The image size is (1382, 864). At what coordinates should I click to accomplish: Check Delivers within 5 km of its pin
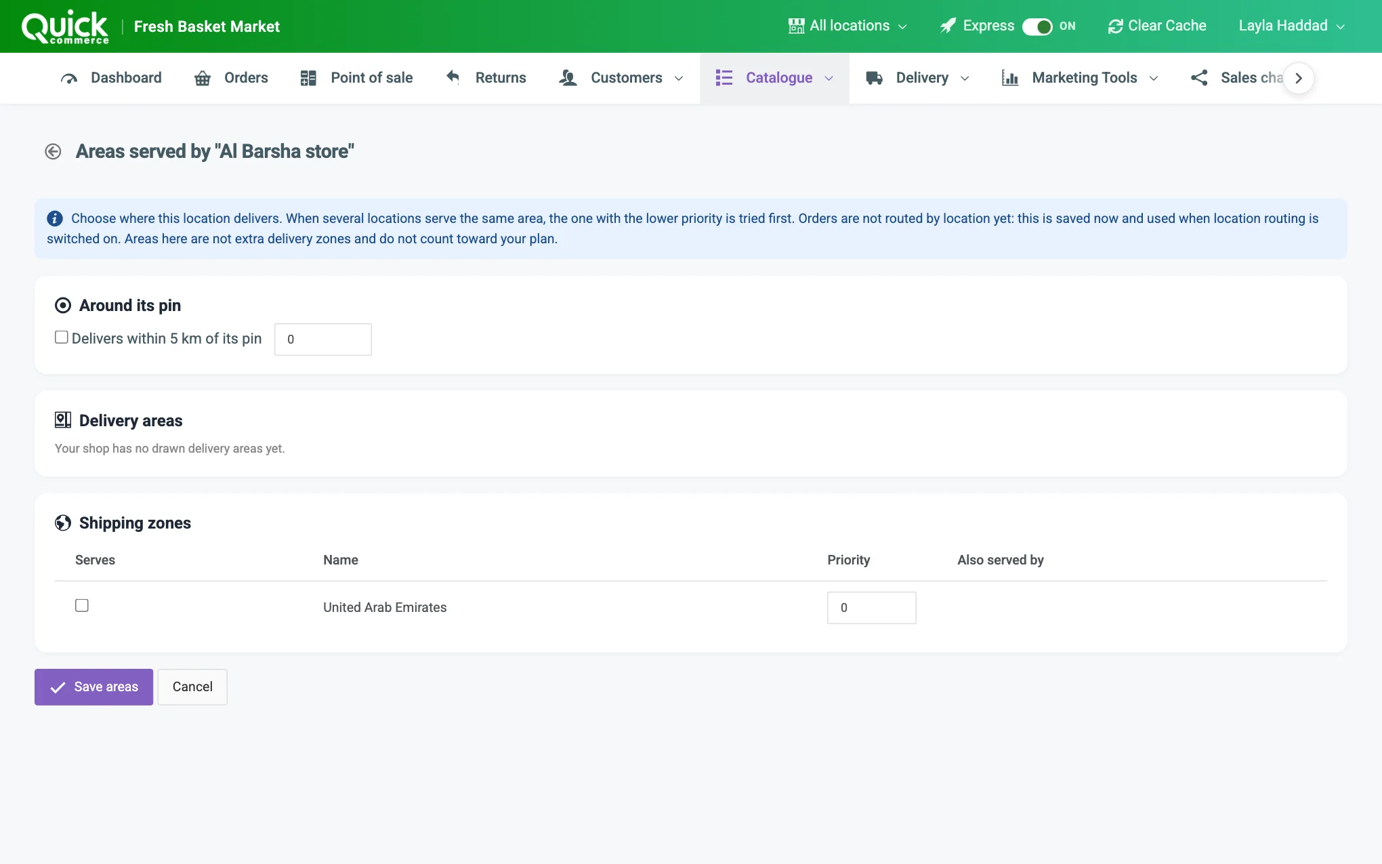click(x=62, y=337)
